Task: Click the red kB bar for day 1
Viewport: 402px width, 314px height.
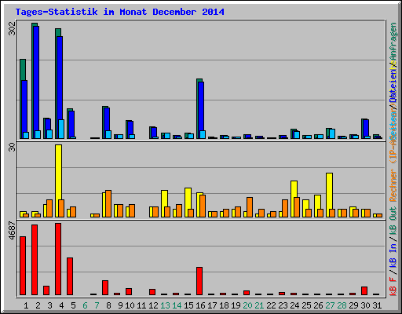Action: pyautogui.click(x=23, y=266)
